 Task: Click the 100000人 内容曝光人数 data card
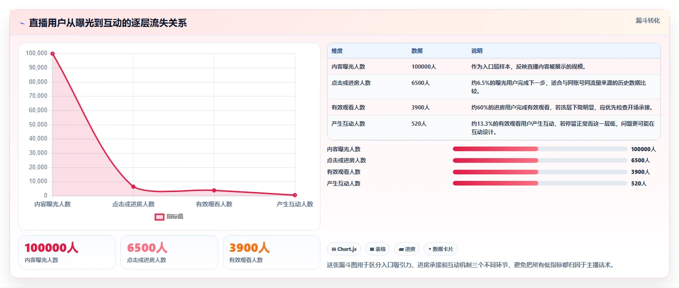coord(67,252)
